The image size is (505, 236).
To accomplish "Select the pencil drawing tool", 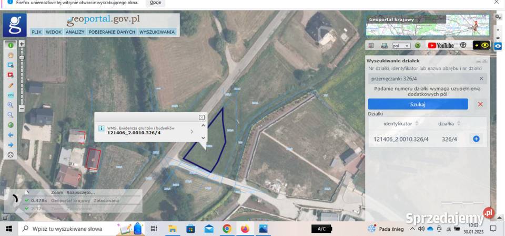I will click(11, 85).
